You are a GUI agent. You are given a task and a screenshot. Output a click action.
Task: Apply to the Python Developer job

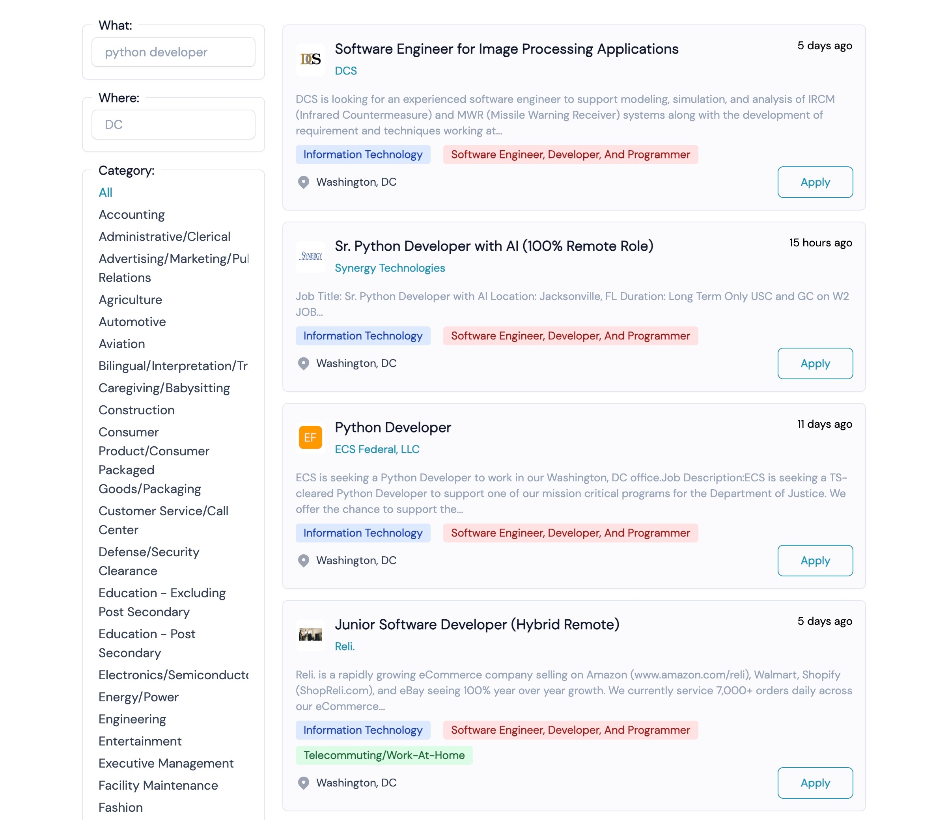point(815,561)
